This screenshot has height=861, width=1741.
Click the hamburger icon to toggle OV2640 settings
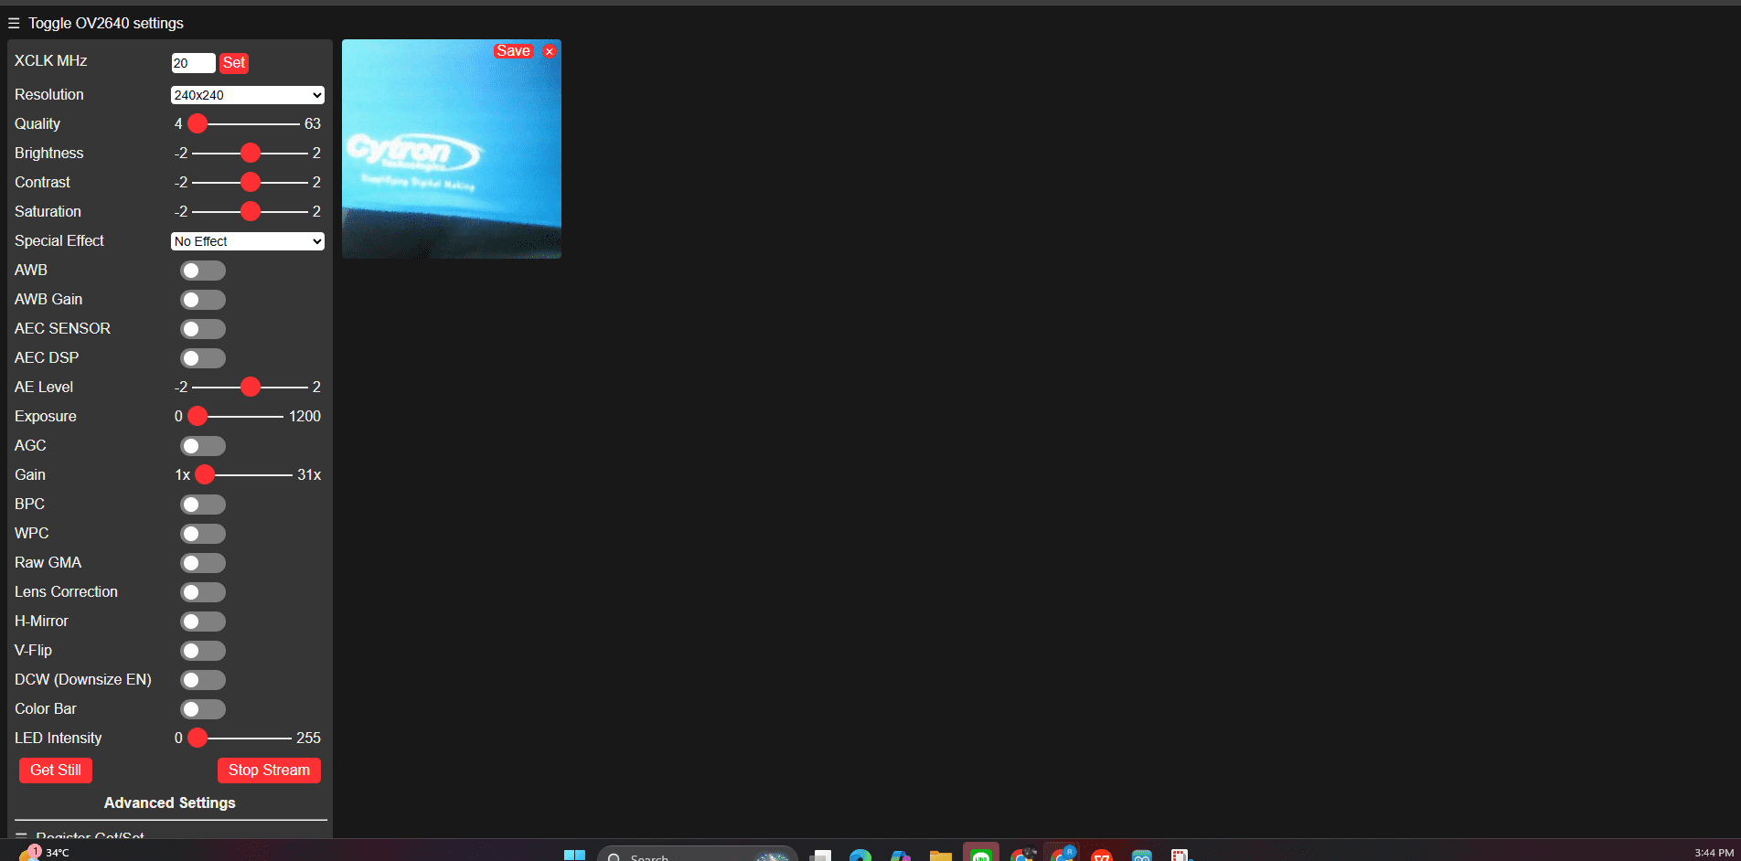14,23
